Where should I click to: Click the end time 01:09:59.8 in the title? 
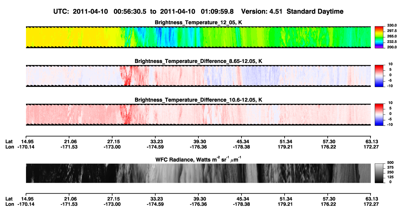pos(217,11)
